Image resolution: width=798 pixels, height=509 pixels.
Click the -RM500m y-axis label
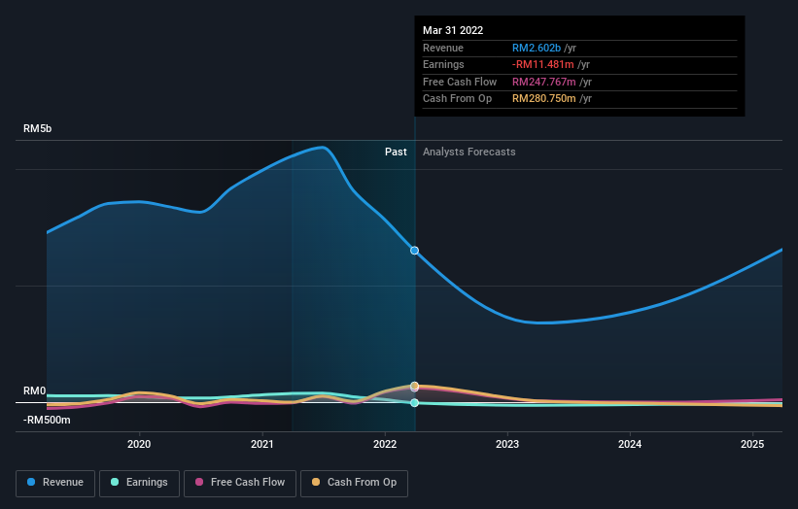point(47,420)
